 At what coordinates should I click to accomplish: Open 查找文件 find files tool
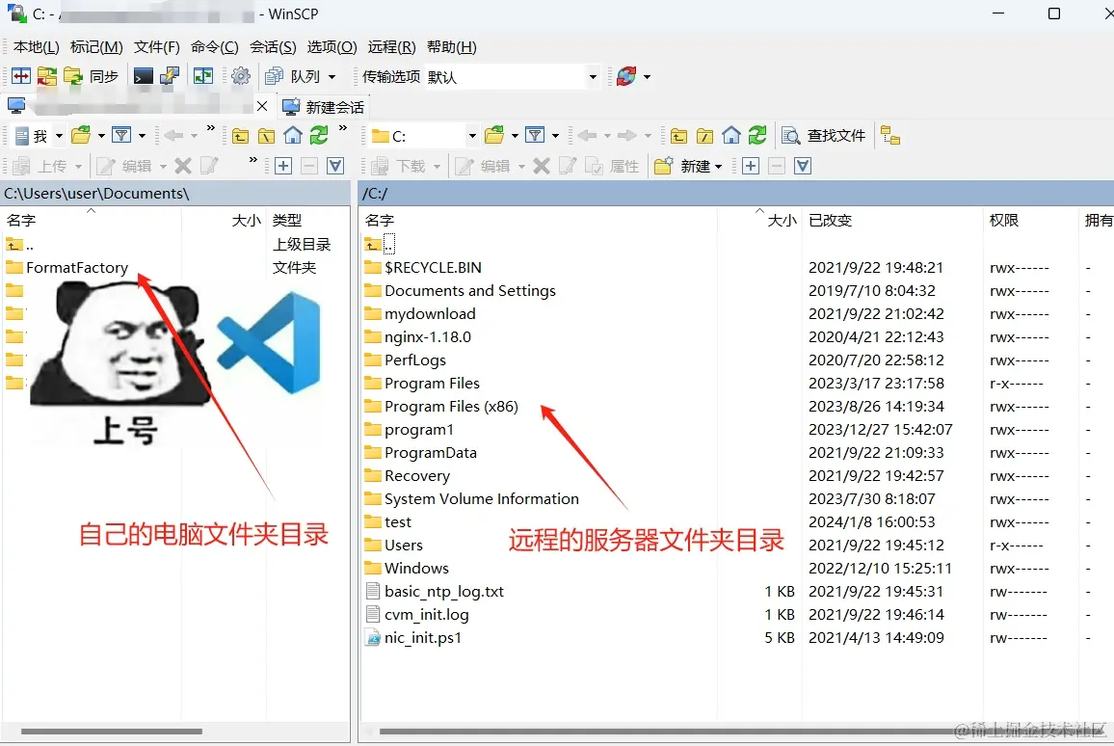point(823,135)
